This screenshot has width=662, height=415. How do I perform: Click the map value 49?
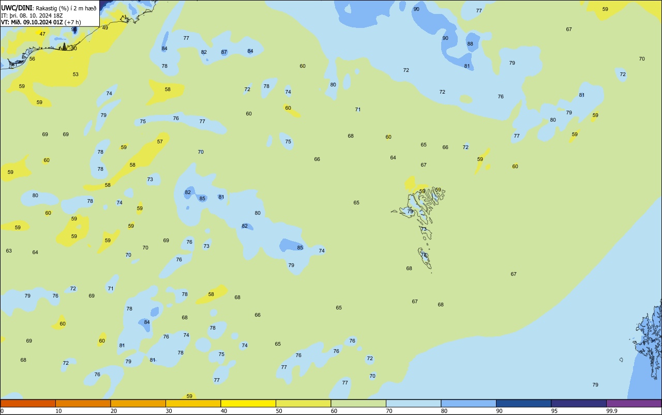point(105,28)
